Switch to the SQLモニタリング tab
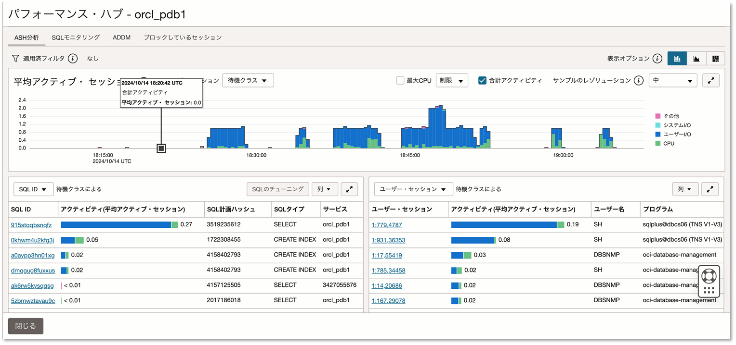Screen dimensions: 736x345 pos(76,37)
